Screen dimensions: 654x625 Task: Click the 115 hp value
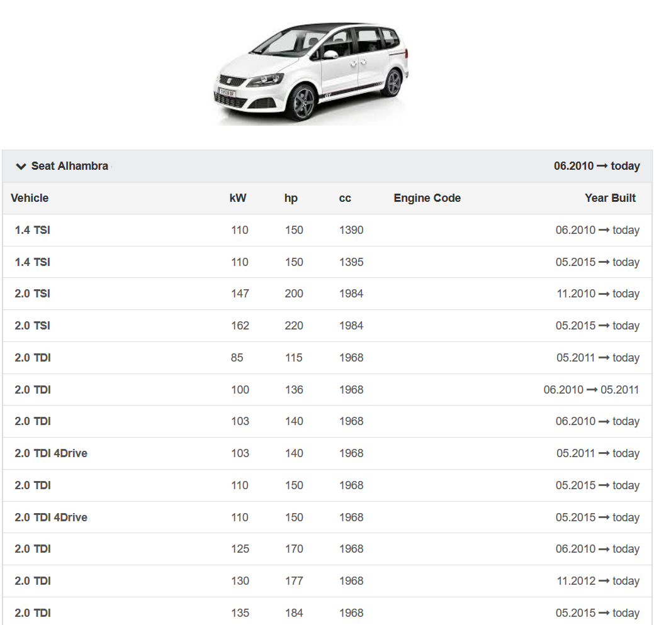tap(293, 358)
